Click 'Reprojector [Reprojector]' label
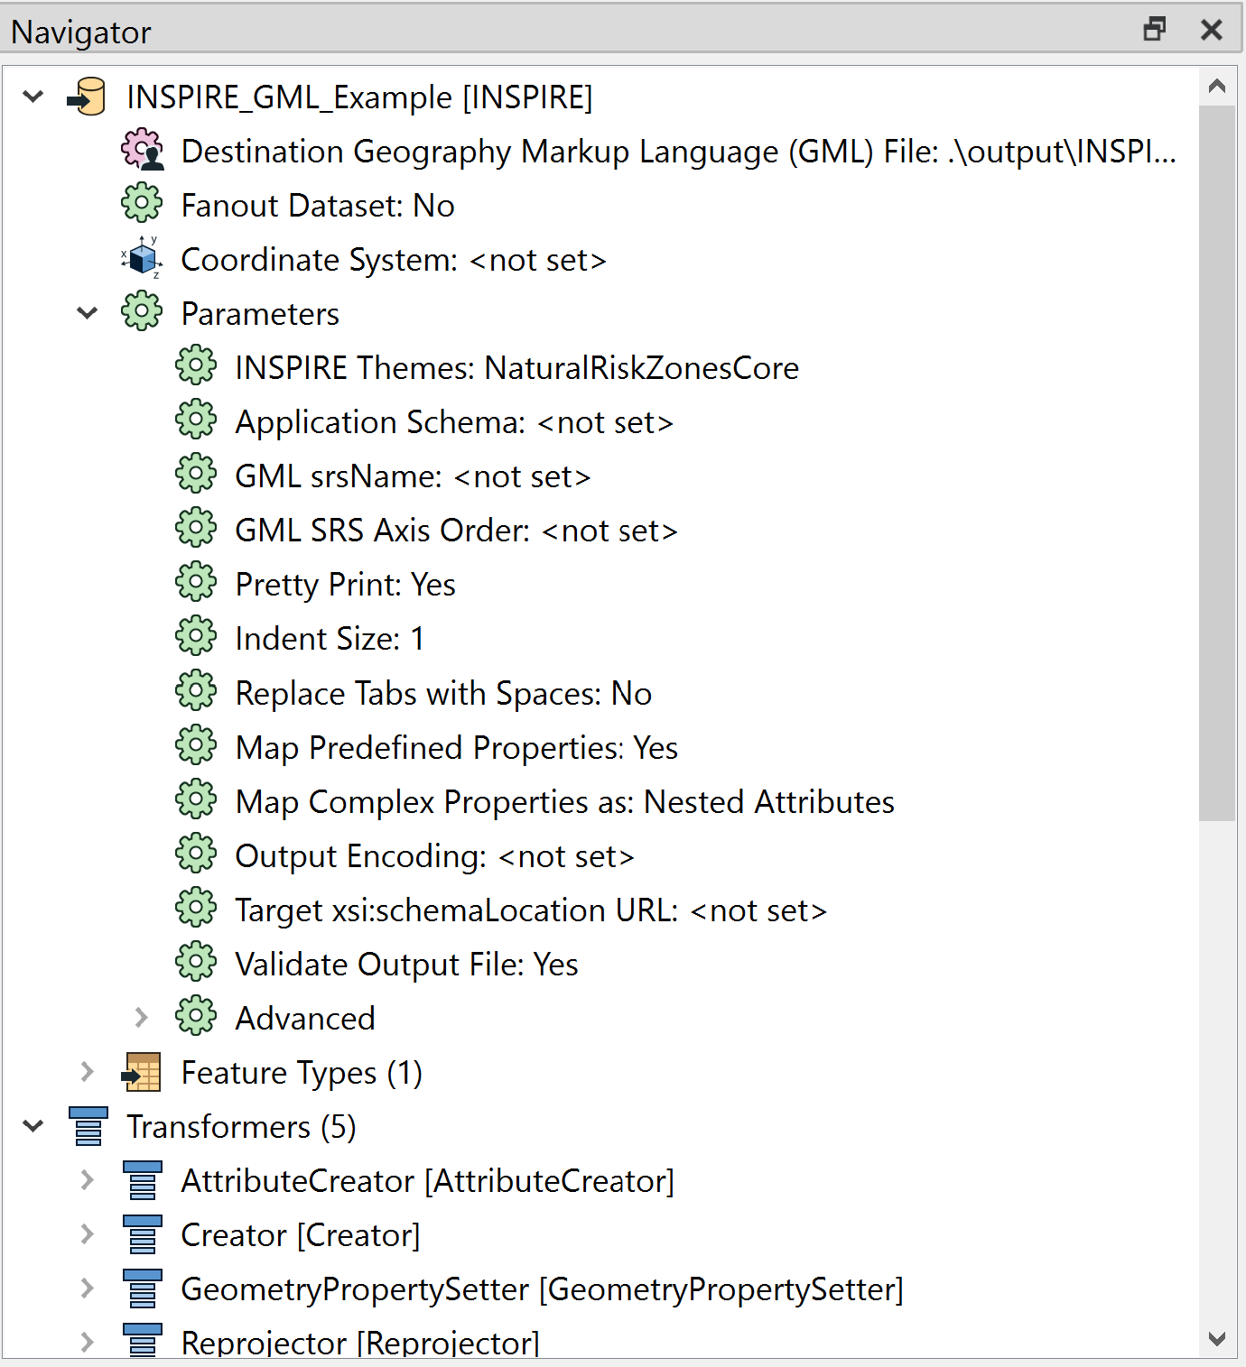Viewport: 1246px width, 1367px height. coord(360,1344)
